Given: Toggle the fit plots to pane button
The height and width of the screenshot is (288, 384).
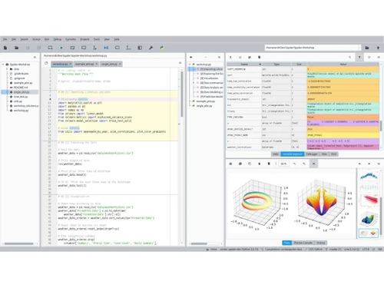Looking at the screenshot, I should (x=313, y=164).
